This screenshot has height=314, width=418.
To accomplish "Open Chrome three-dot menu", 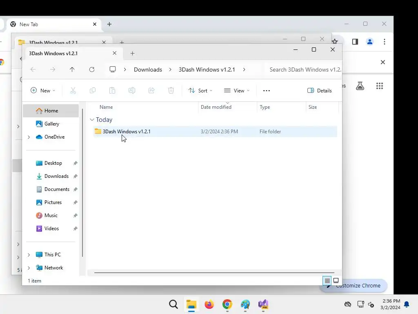I will (385, 42).
